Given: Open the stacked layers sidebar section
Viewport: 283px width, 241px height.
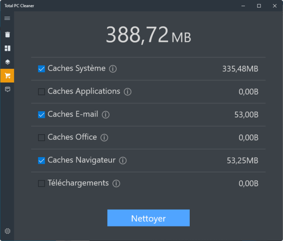Looking at the screenshot, I should pyautogui.click(x=8, y=62).
